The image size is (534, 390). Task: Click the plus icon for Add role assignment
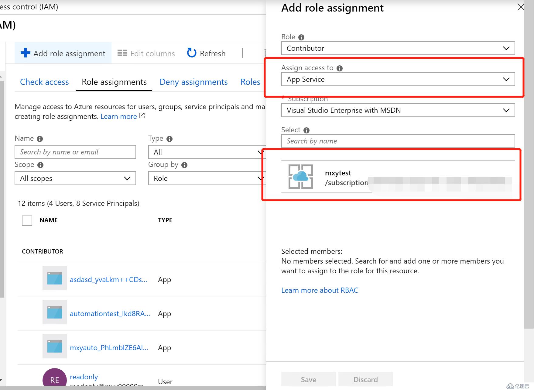tap(26, 53)
